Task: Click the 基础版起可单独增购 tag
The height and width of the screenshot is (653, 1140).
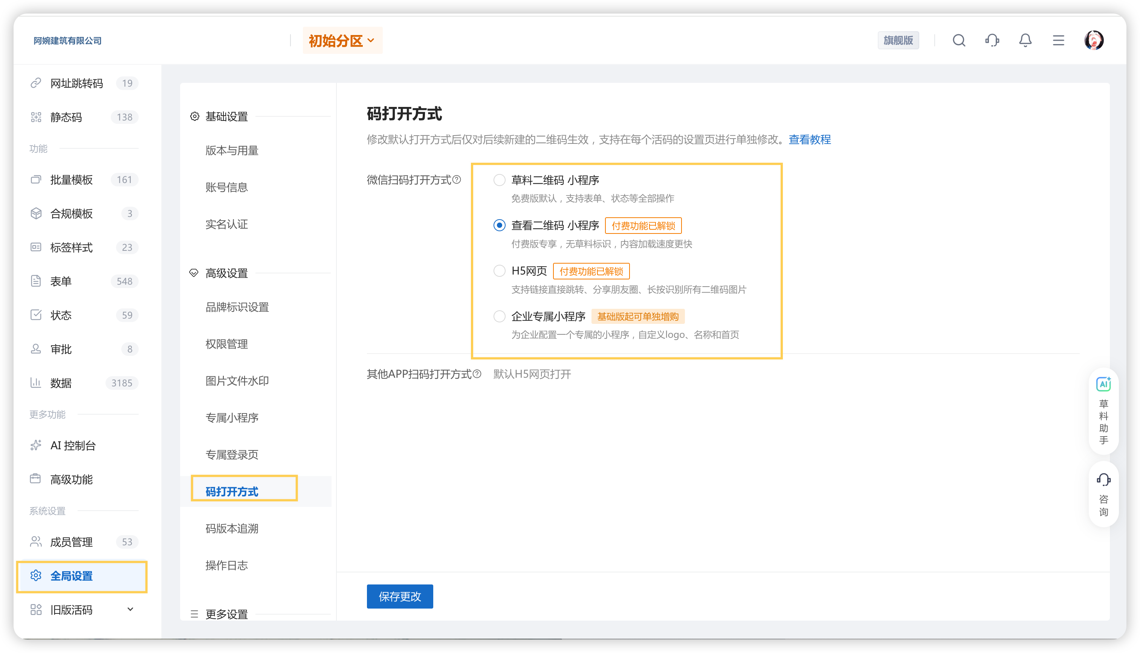Action: [638, 316]
